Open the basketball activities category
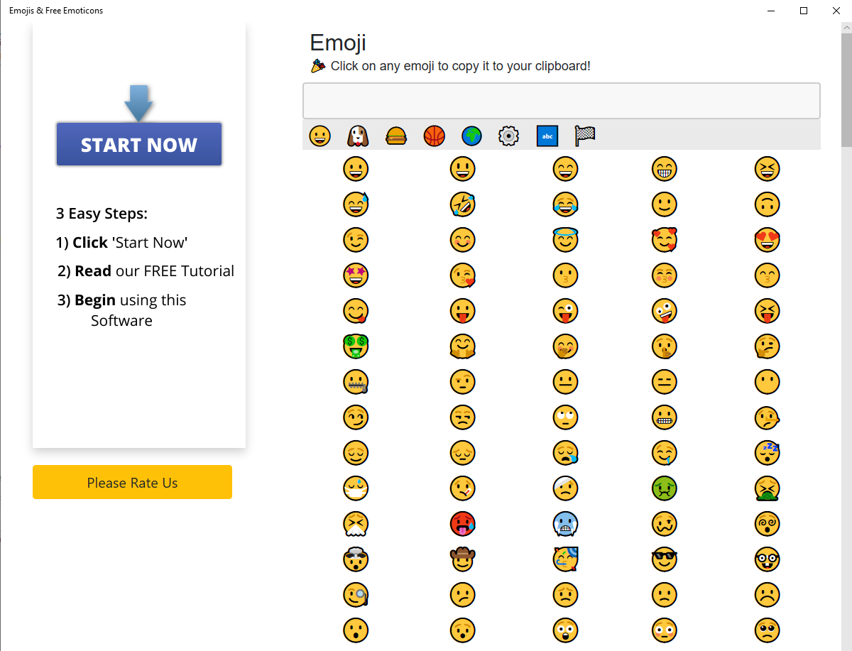The width and height of the screenshot is (852, 651). [434, 135]
